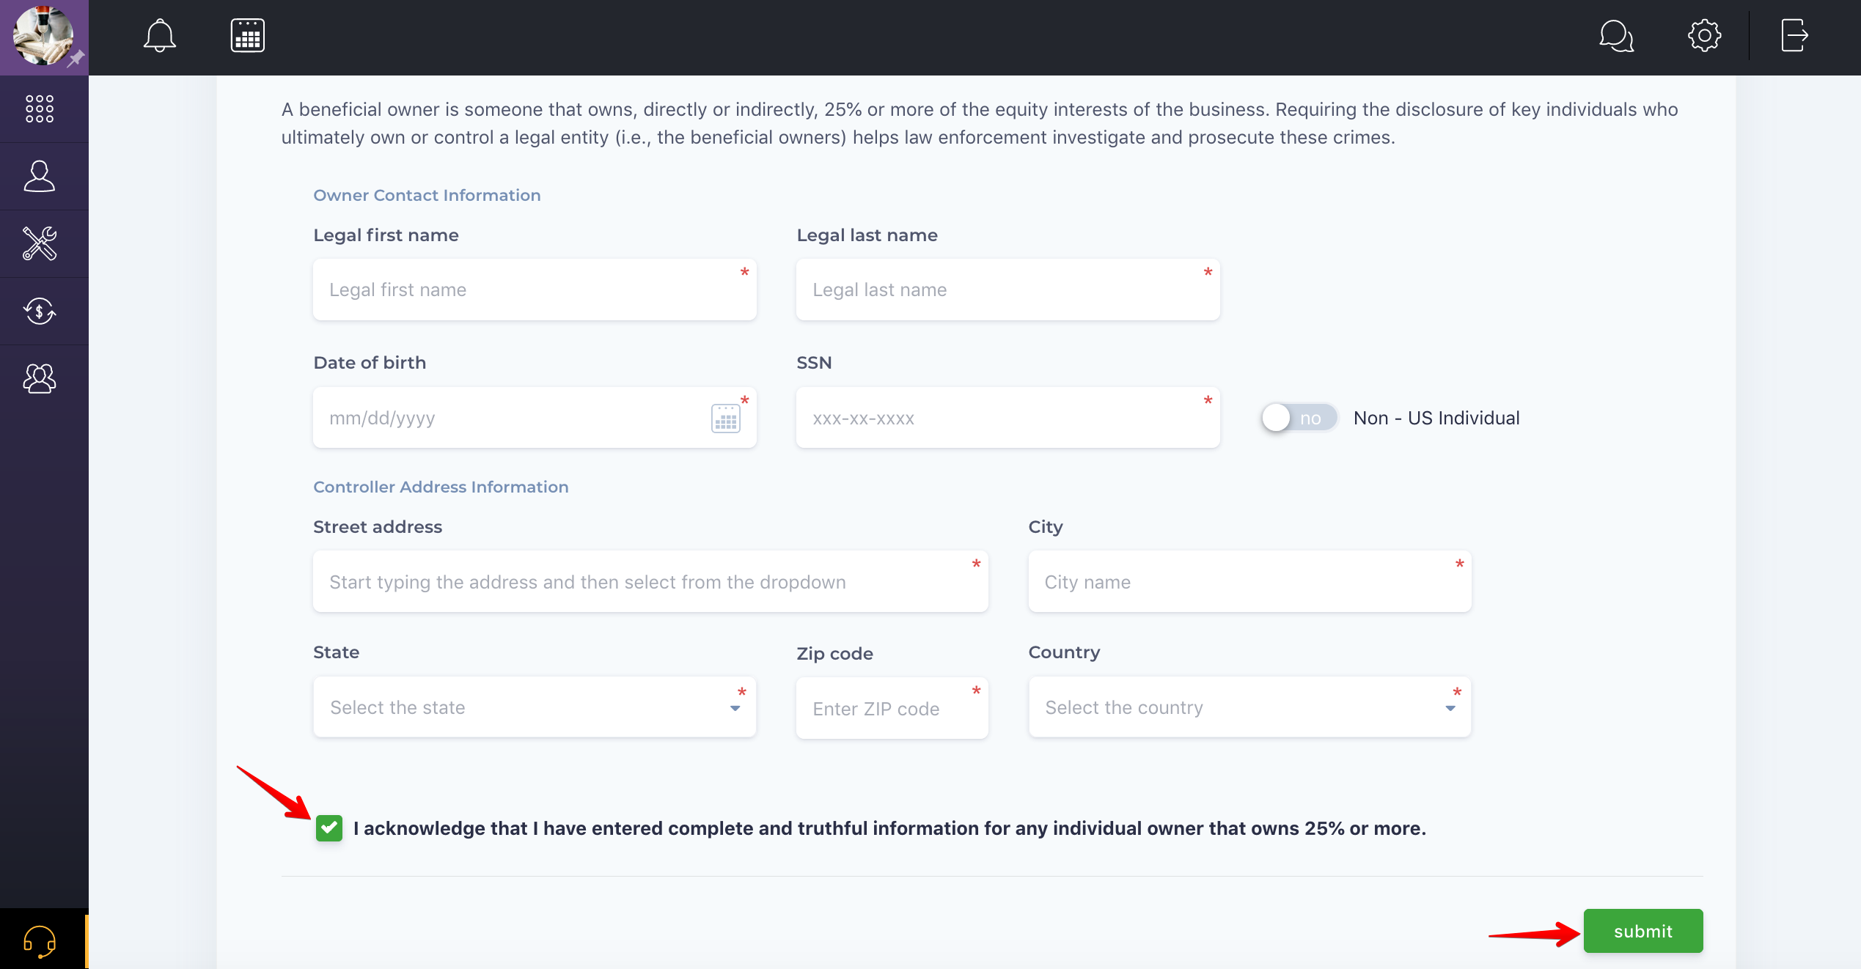Open the team members sidebar item
The width and height of the screenshot is (1861, 969).
40,378
